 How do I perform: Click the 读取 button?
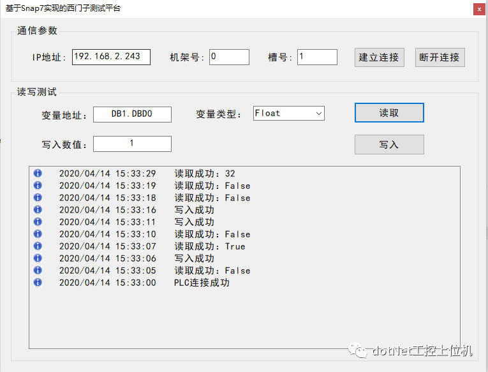[389, 113]
